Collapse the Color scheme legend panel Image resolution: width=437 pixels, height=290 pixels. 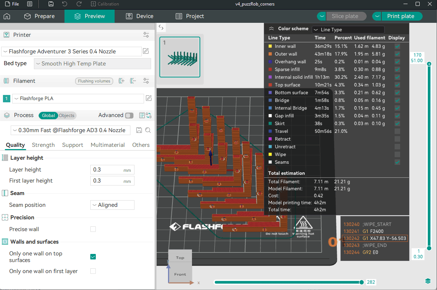coord(271,29)
